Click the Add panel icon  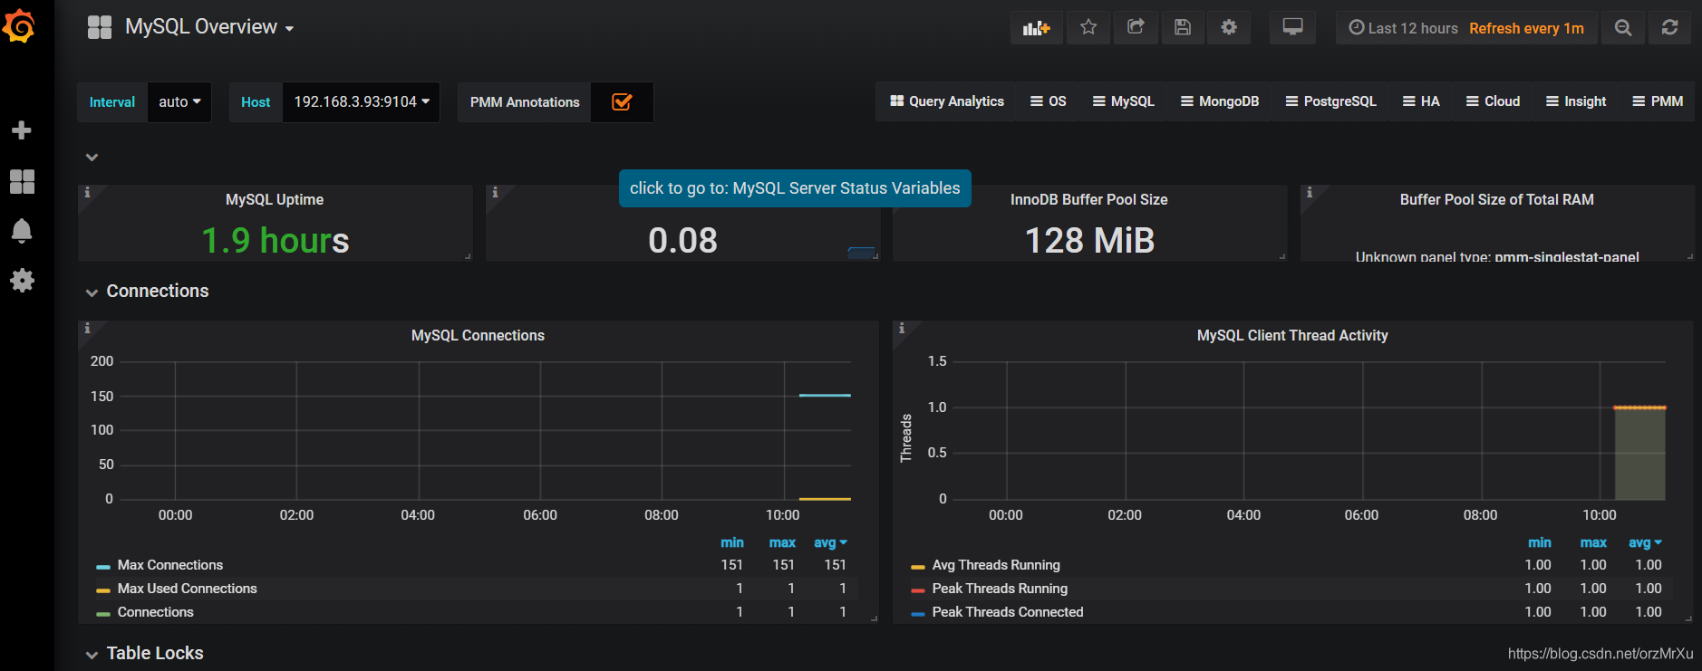pos(1036,28)
